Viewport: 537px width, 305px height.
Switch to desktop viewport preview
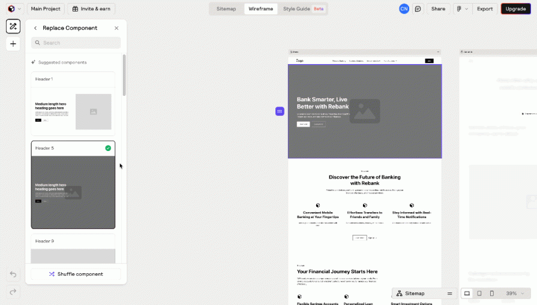pos(467,294)
